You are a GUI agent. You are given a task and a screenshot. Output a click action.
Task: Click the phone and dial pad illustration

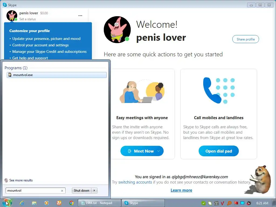219,91
